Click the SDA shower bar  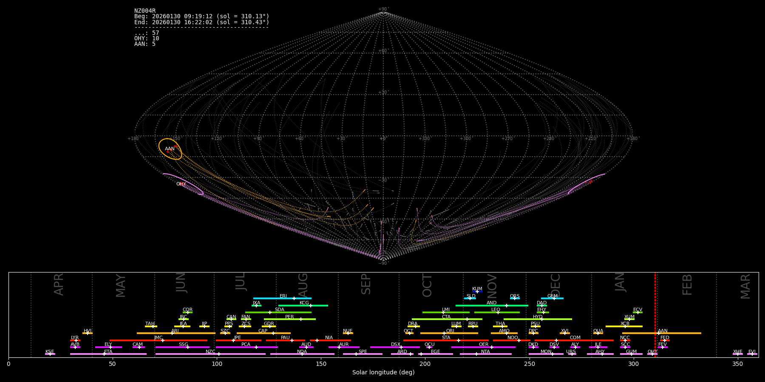coord(278,312)
